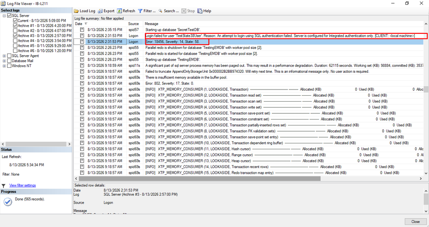
Task: Click the Export toolbar icon
Action: (x=100, y=11)
